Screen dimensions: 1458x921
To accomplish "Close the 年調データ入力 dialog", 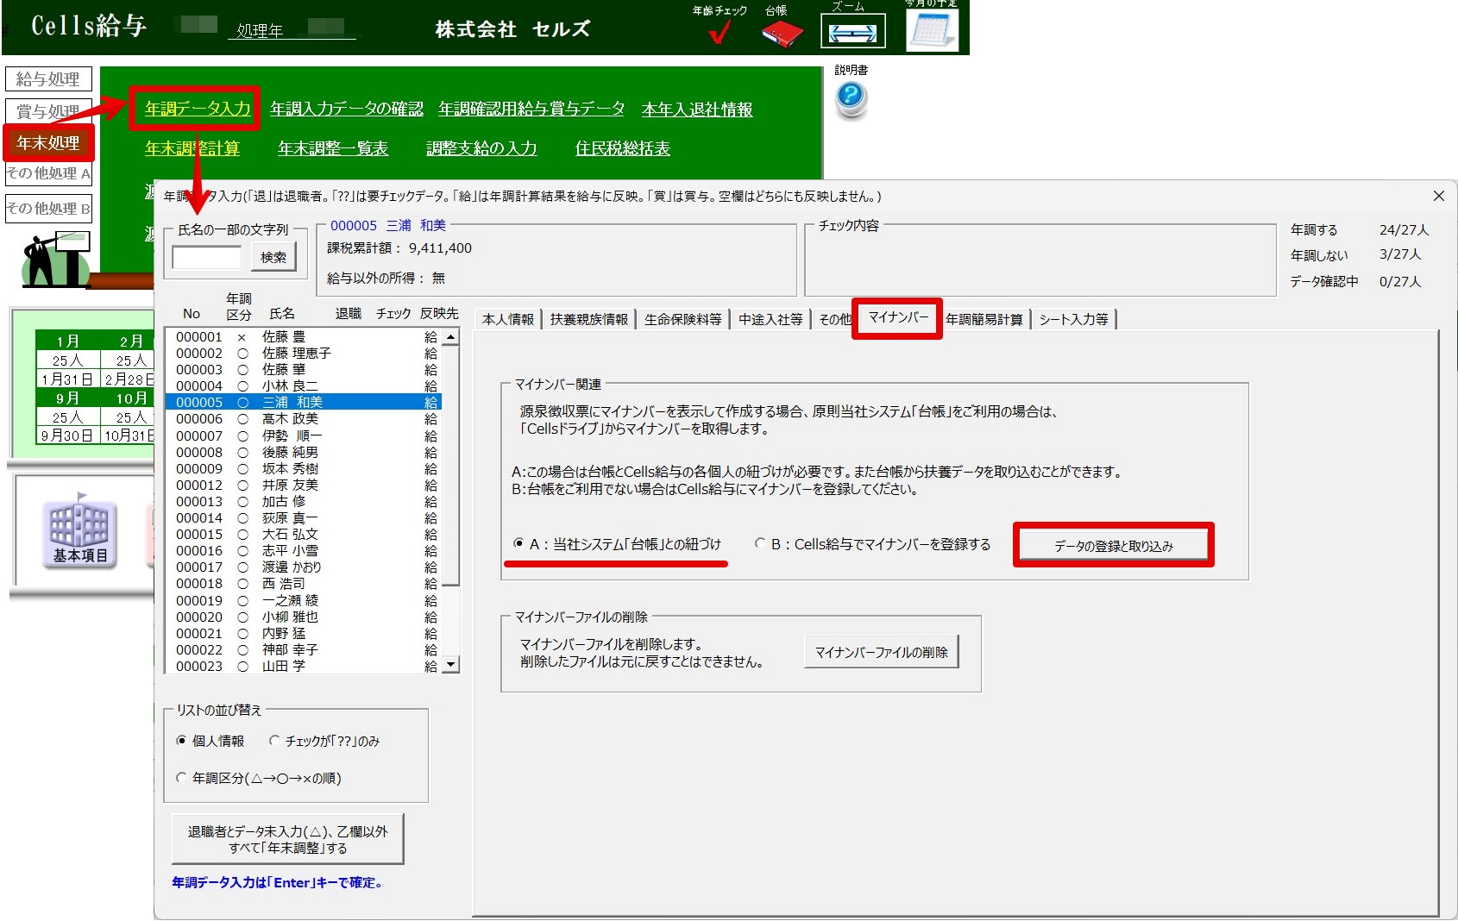I will click(x=1438, y=197).
